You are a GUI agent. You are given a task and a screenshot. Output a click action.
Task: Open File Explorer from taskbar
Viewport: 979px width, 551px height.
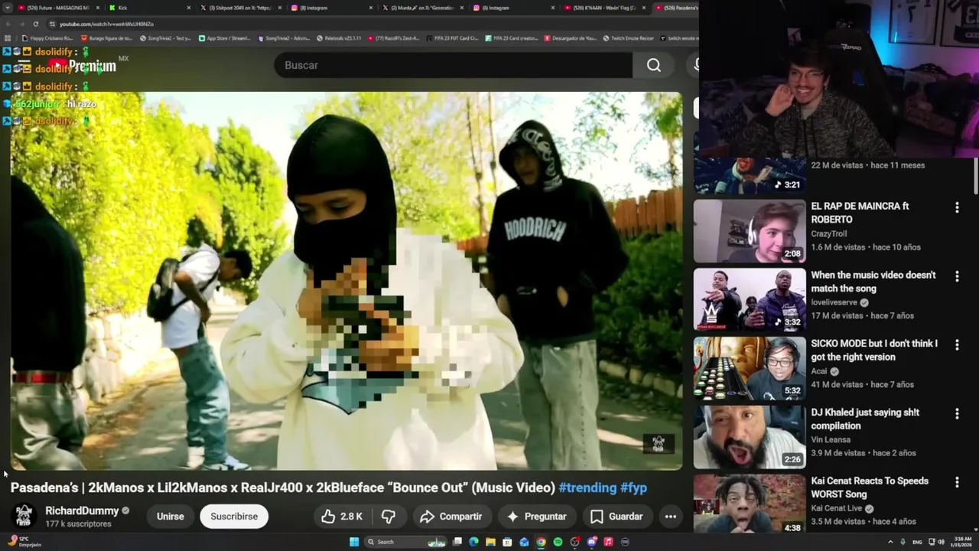click(x=490, y=542)
